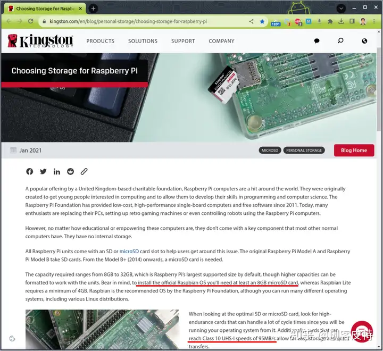
Task: Click the Raspberry Pi boards article image
Action: pyautogui.click(x=102, y=330)
